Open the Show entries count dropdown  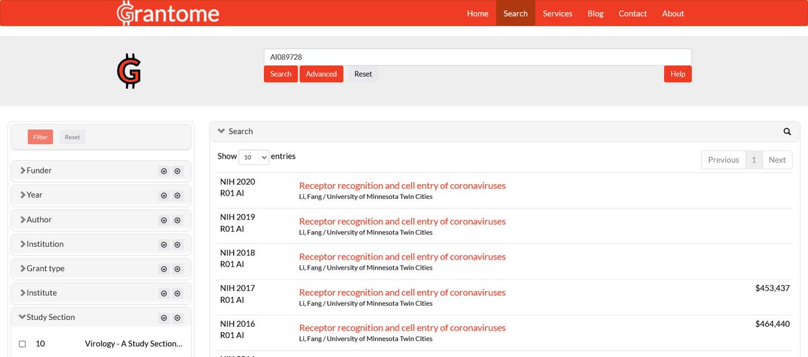click(254, 157)
